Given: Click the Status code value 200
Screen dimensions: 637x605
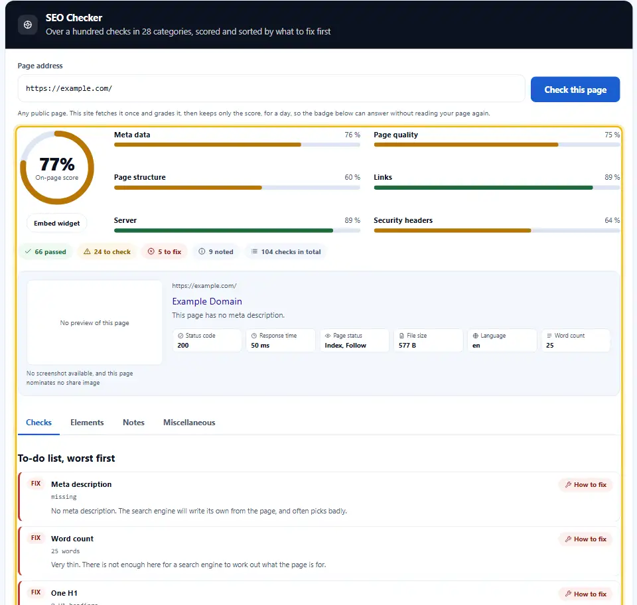Looking at the screenshot, I should (183, 346).
